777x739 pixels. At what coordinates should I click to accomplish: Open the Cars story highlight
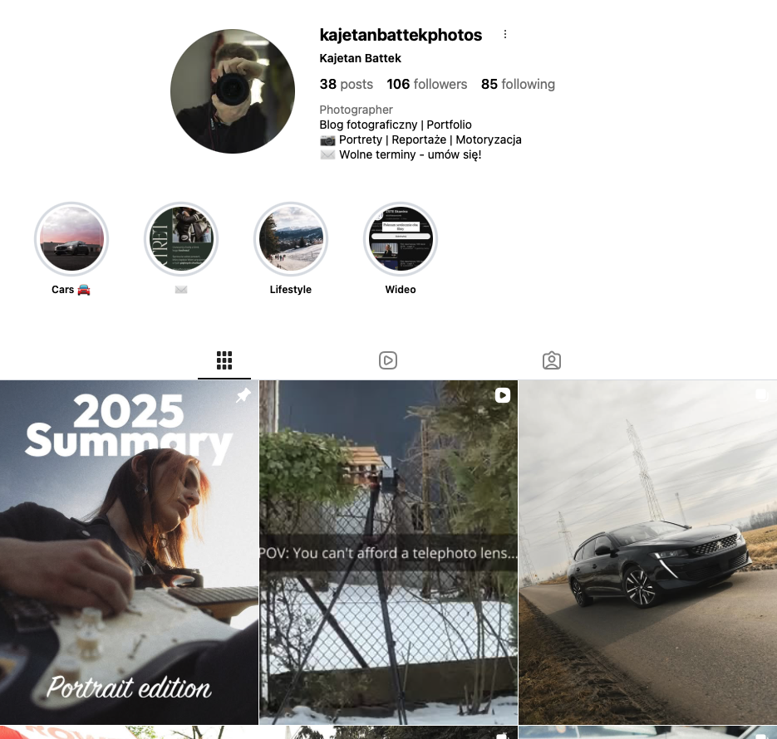(71, 239)
